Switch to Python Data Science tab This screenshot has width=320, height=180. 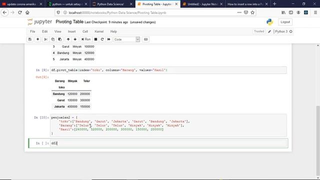pyautogui.click(x=112, y=4)
